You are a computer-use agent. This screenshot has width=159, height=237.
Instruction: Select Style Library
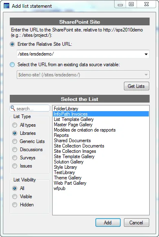point(101,167)
